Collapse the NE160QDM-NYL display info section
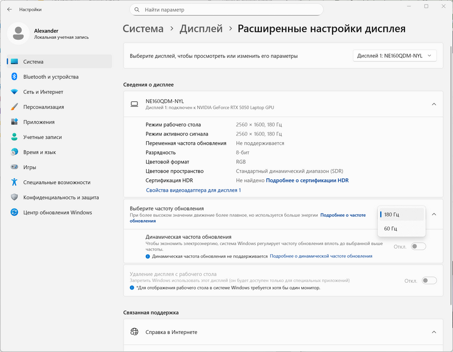The height and width of the screenshot is (352, 453). (x=434, y=104)
